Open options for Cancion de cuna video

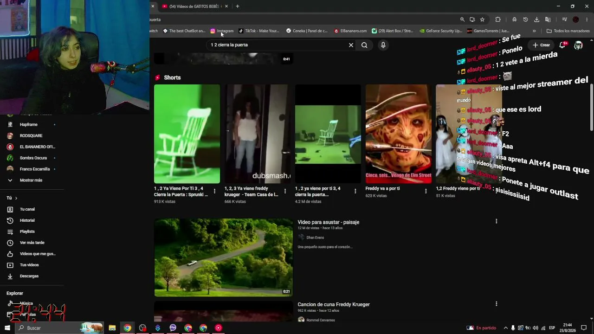(496, 304)
